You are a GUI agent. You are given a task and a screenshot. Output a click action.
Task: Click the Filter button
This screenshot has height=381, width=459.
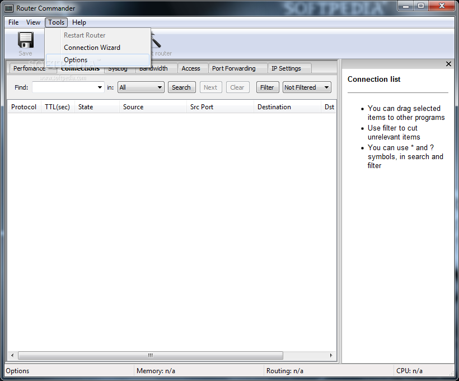click(x=267, y=87)
